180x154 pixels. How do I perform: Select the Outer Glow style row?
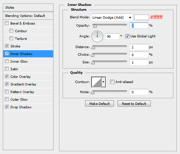pos(28,99)
